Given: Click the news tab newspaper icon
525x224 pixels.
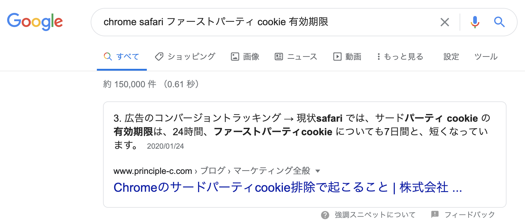Looking at the screenshot, I should (279, 57).
